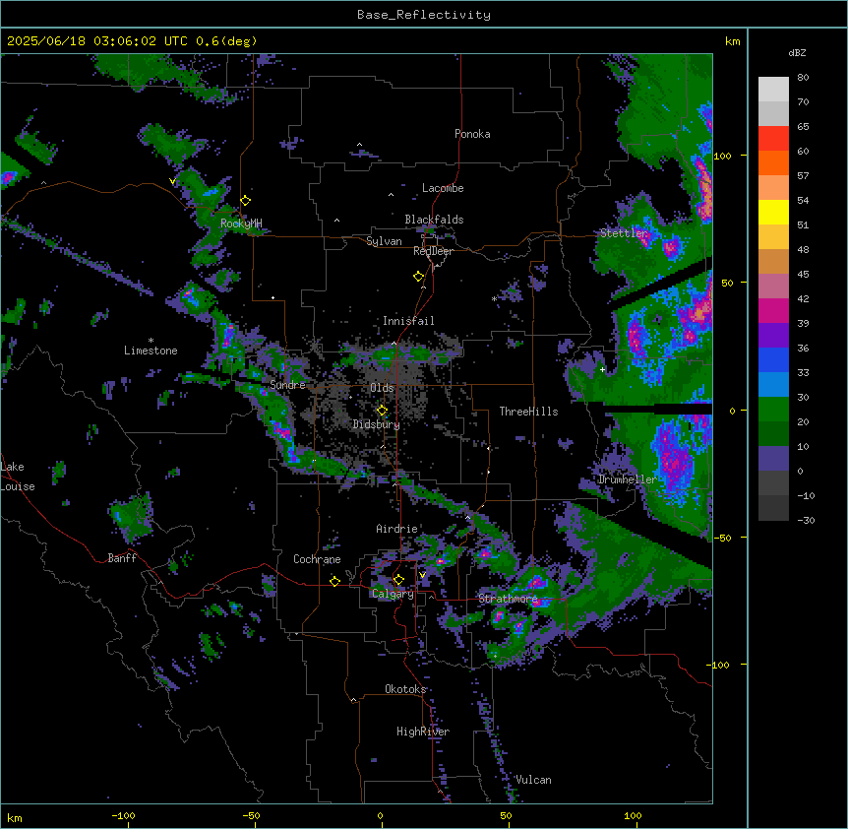The height and width of the screenshot is (829, 848).
Task: Select the Innisfail label
Action: pyautogui.click(x=408, y=321)
